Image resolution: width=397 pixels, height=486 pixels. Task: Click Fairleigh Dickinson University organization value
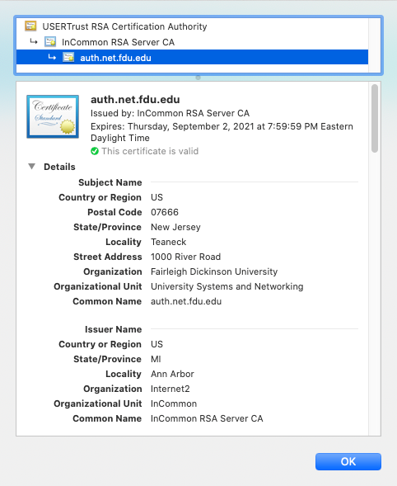click(214, 271)
